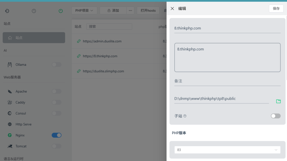Click the Nginx green icon
The width and height of the screenshot is (287, 161).
(x=10, y=135)
